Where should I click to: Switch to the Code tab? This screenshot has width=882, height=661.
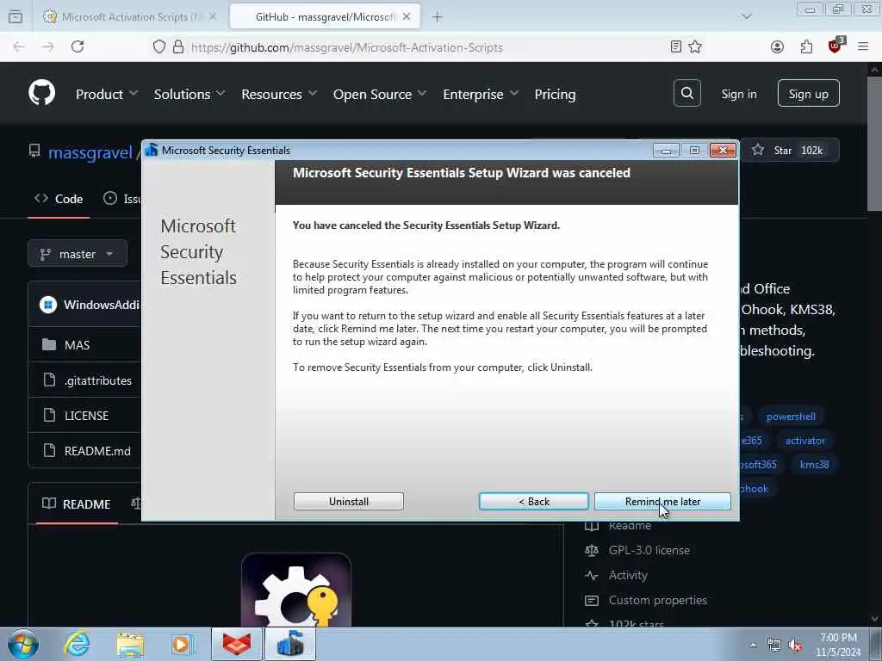tap(59, 199)
